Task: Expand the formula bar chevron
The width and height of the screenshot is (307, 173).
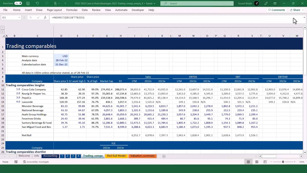Action: point(304,17)
